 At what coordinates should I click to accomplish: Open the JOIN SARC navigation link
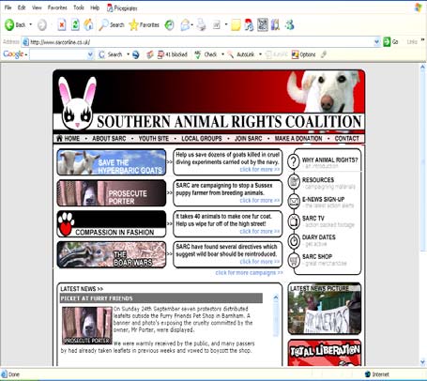pyautogui.click(x=249, y=139)
